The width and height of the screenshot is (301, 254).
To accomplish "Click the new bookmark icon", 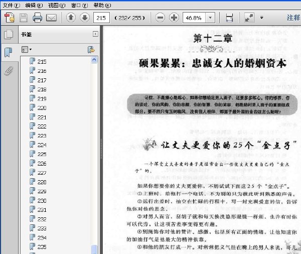I will pyautogui.click(x=91, y=50).
